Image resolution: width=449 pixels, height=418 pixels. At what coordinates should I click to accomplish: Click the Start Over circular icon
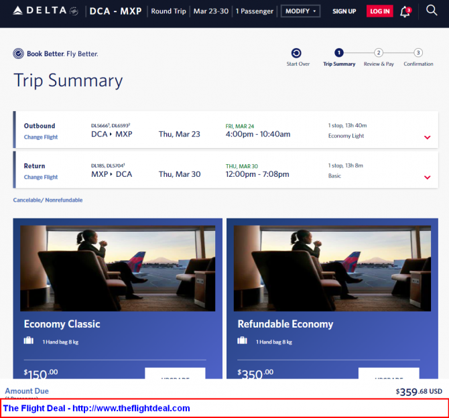[x=296, y=53]
